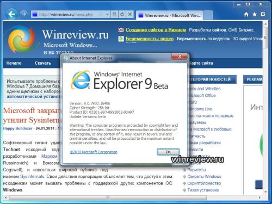Open the Тихая установка category link
272x204 pixels.
(203, 190)
